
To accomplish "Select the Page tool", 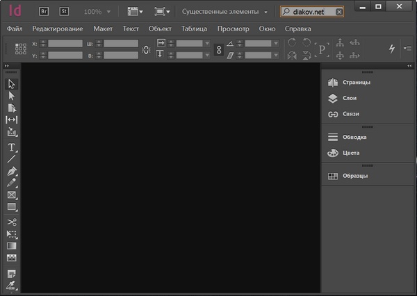I will point(11,108).
